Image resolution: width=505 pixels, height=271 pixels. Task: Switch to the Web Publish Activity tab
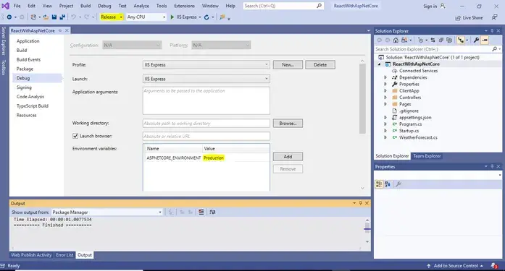tap(31, 255)
